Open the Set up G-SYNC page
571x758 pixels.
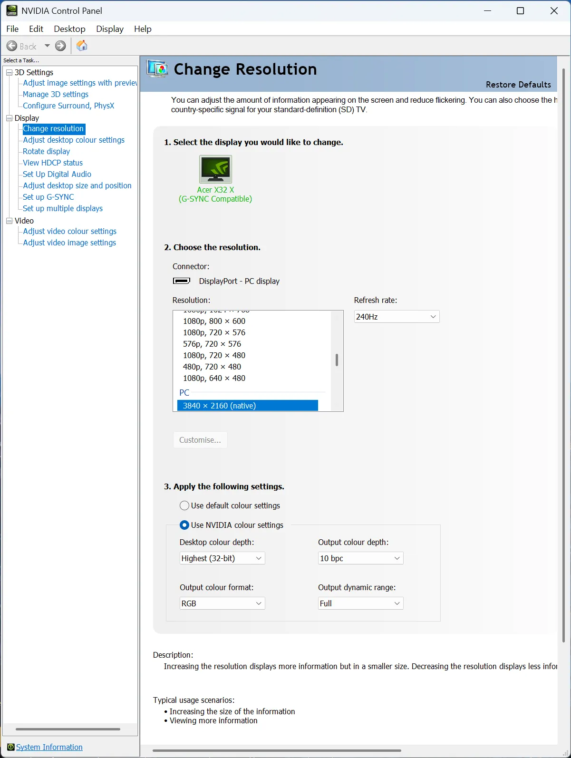(x=48, y=197)
